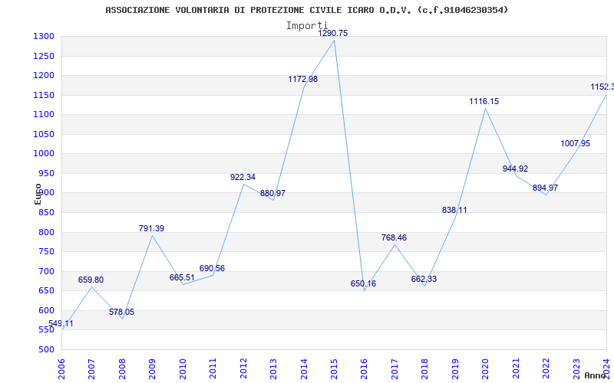Click the x-axis year 2017
The image size is (614, 383).
[394, 368]
